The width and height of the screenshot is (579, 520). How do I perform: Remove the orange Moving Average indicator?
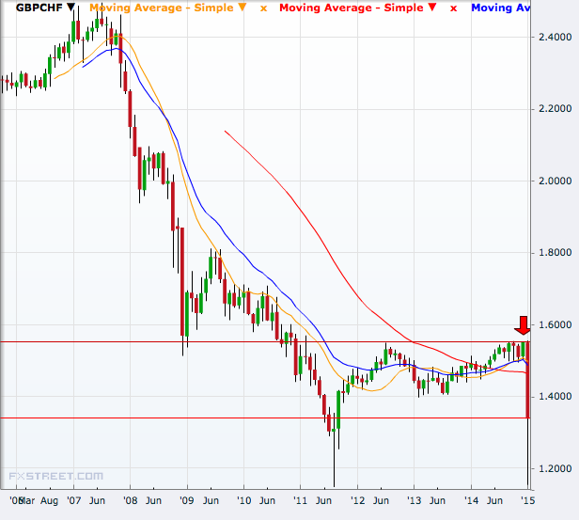(x=263, y=8)
